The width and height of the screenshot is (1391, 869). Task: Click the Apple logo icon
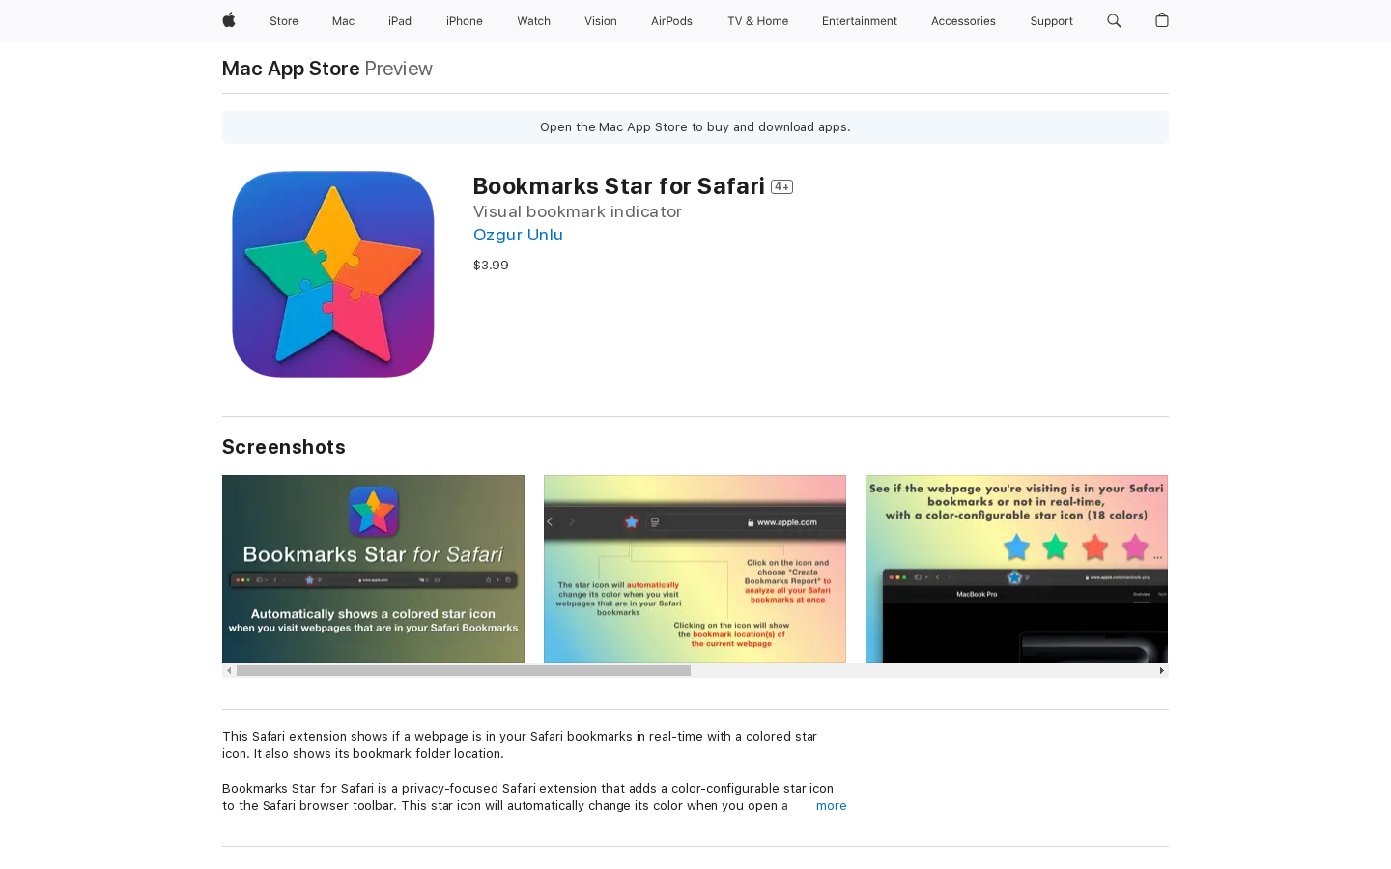coord(229,20)
